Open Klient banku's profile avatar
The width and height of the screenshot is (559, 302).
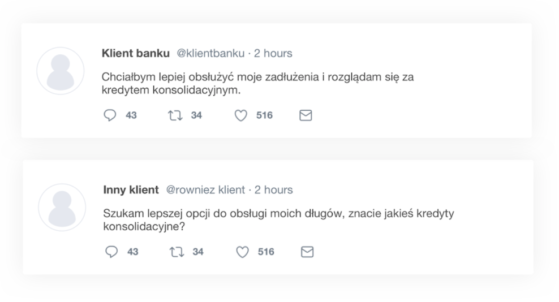[x=61, y=71]
